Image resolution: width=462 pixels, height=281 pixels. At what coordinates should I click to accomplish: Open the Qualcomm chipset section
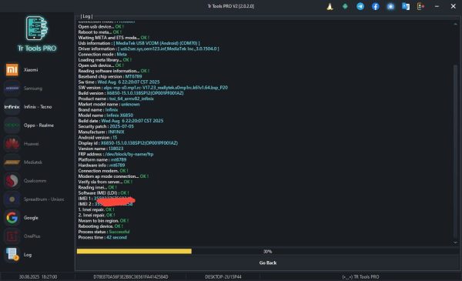pos(35,181)
